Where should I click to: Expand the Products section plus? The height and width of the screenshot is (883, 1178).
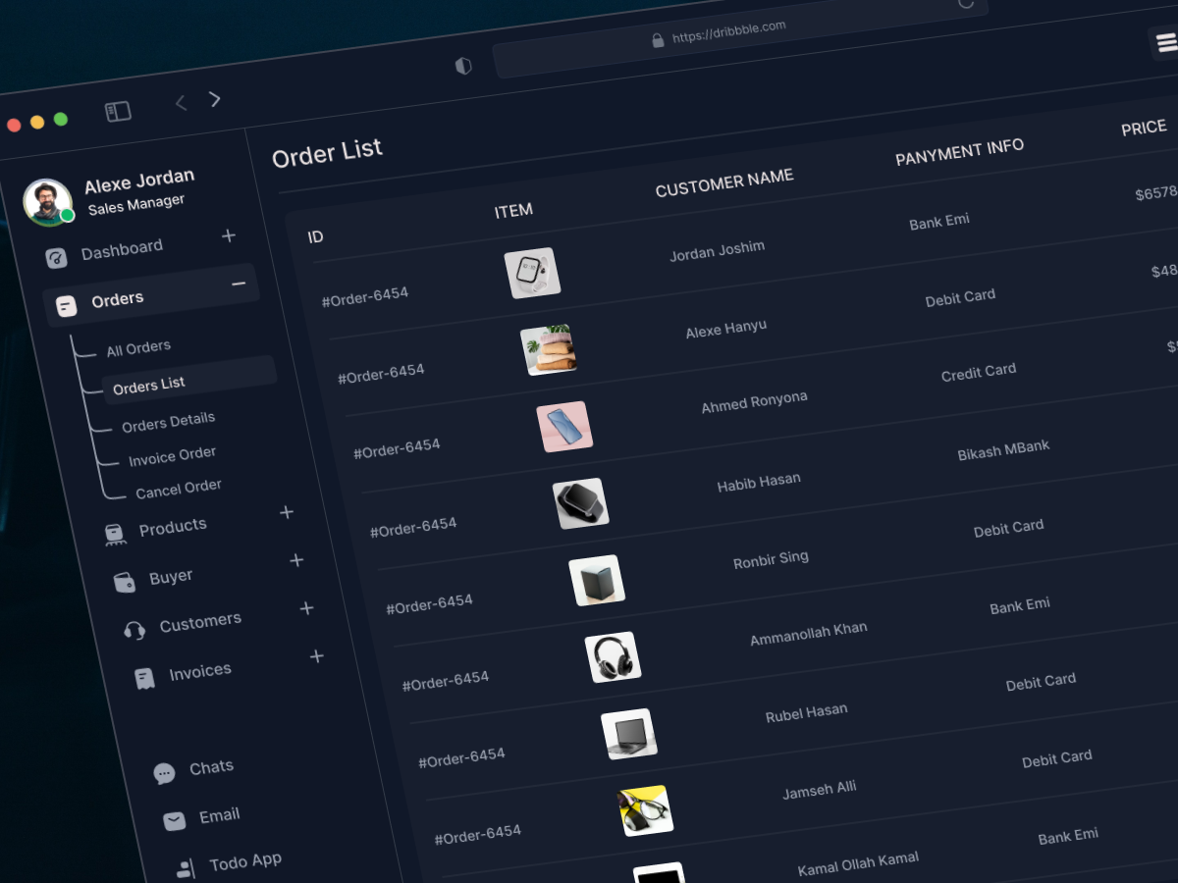(287, 512)
